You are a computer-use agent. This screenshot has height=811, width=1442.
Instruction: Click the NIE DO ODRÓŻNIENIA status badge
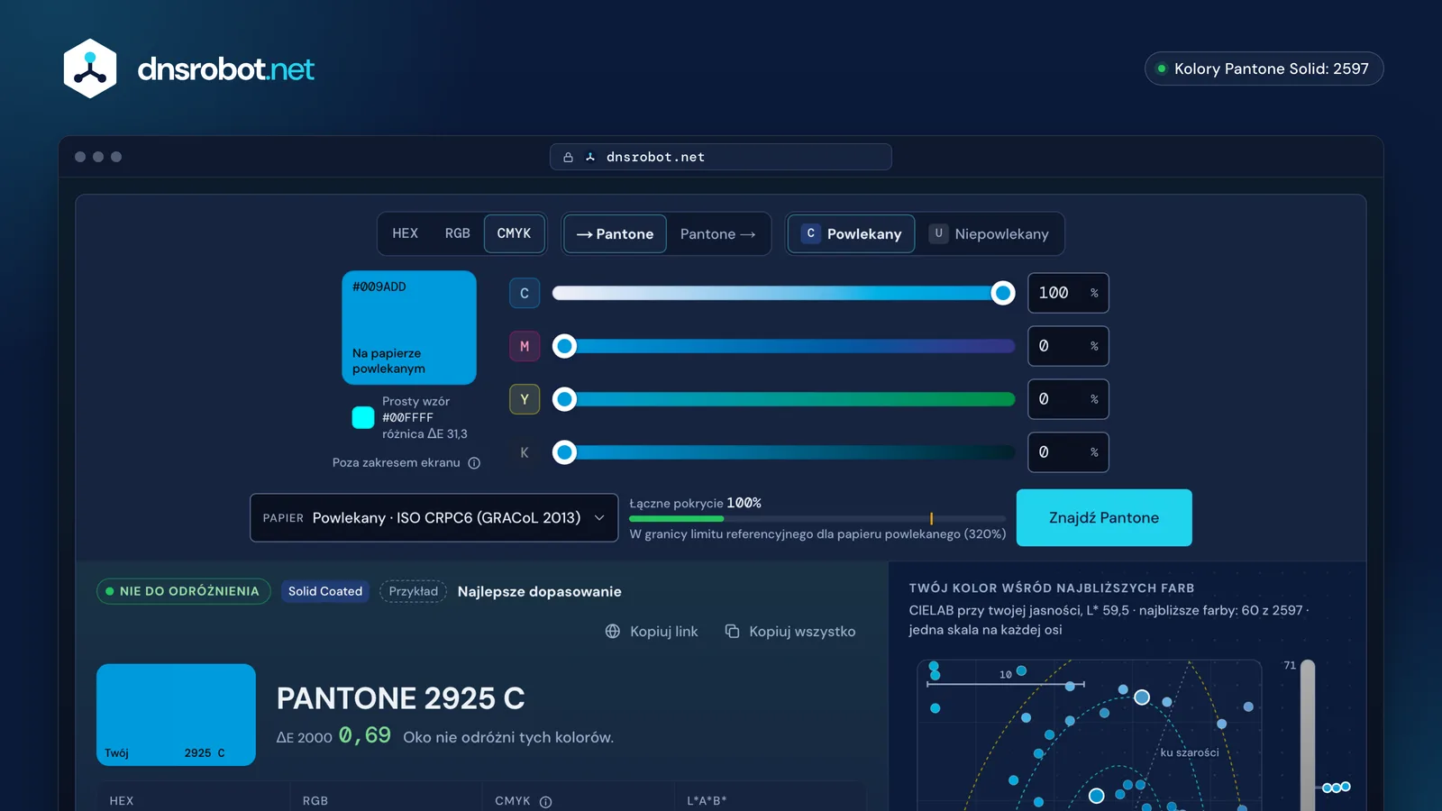pyautogui.click(x=184, y=591)
